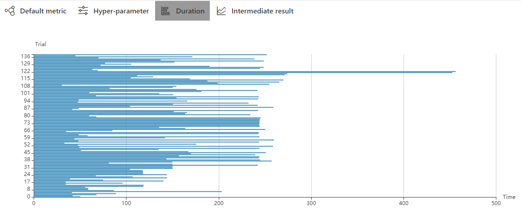Screen dimensions: 521x219
Task: Click the 100 tick label on the time axis
Action: (126, 203)
